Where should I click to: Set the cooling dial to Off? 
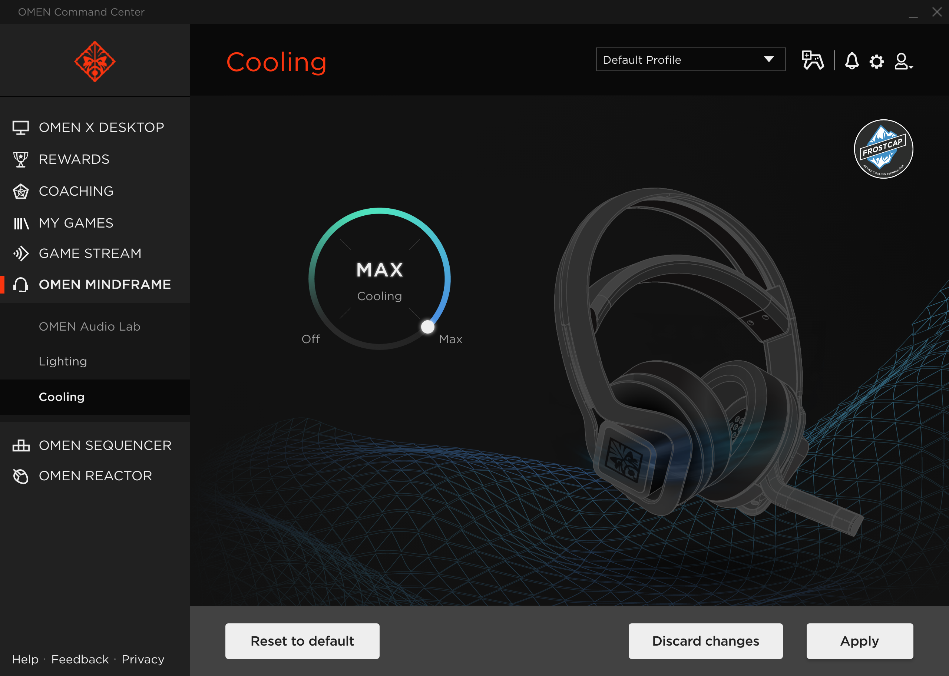311,339
